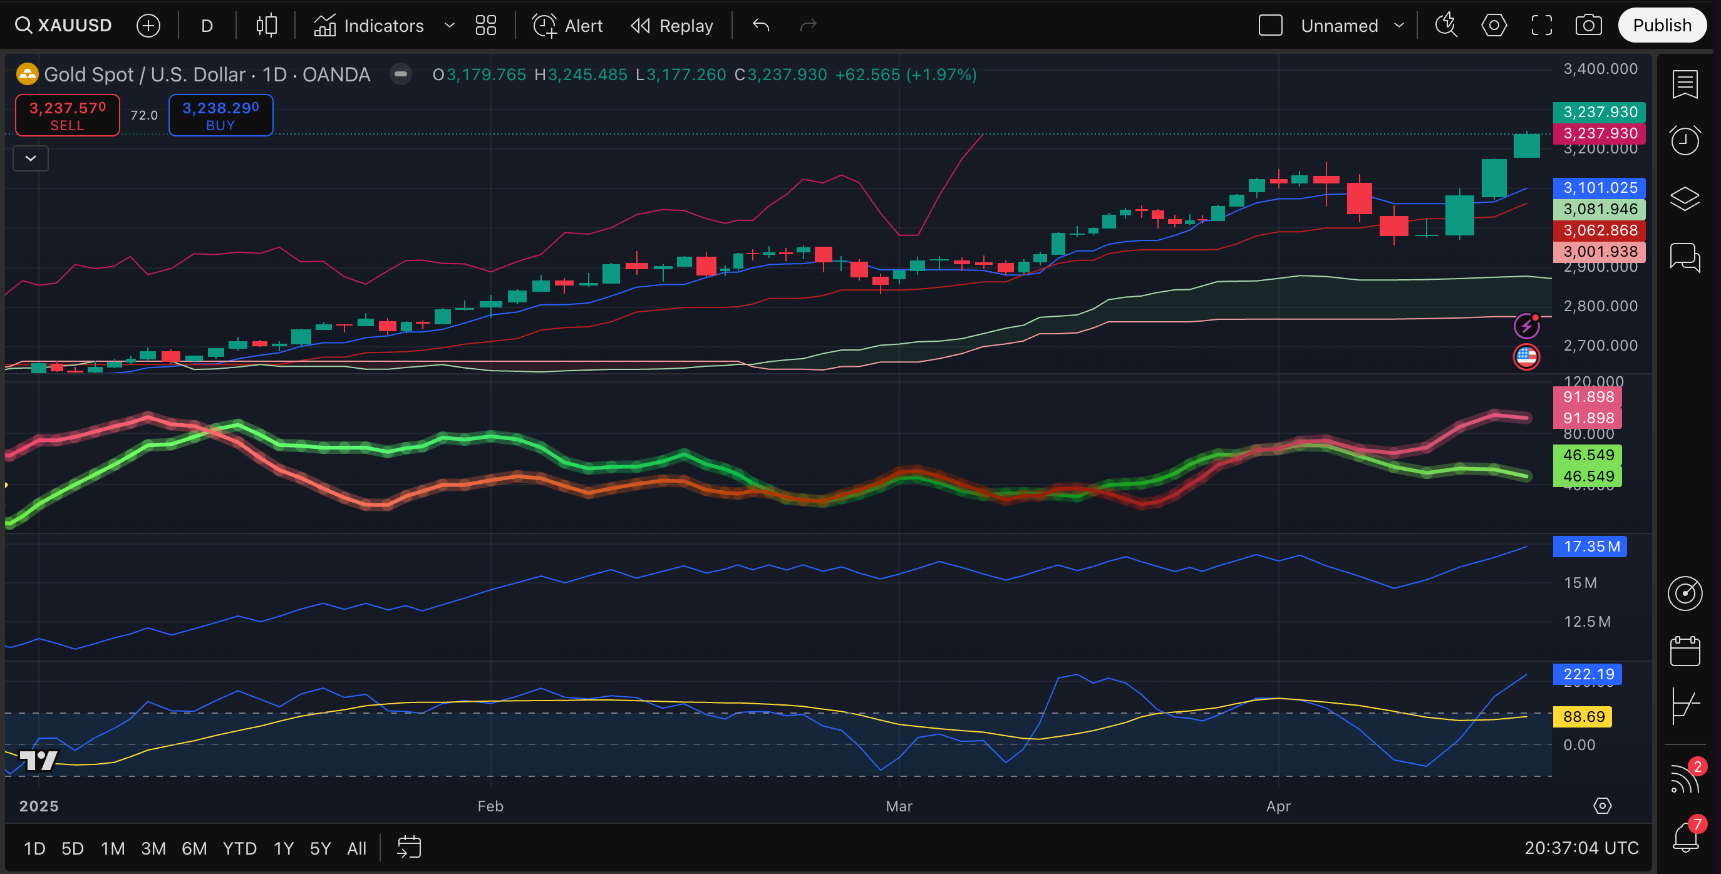Click the 20:37:04 UTC timezone clock
Viewport: 1721px width, 874px height.
pyautogui.click(x=1581, y=848)
